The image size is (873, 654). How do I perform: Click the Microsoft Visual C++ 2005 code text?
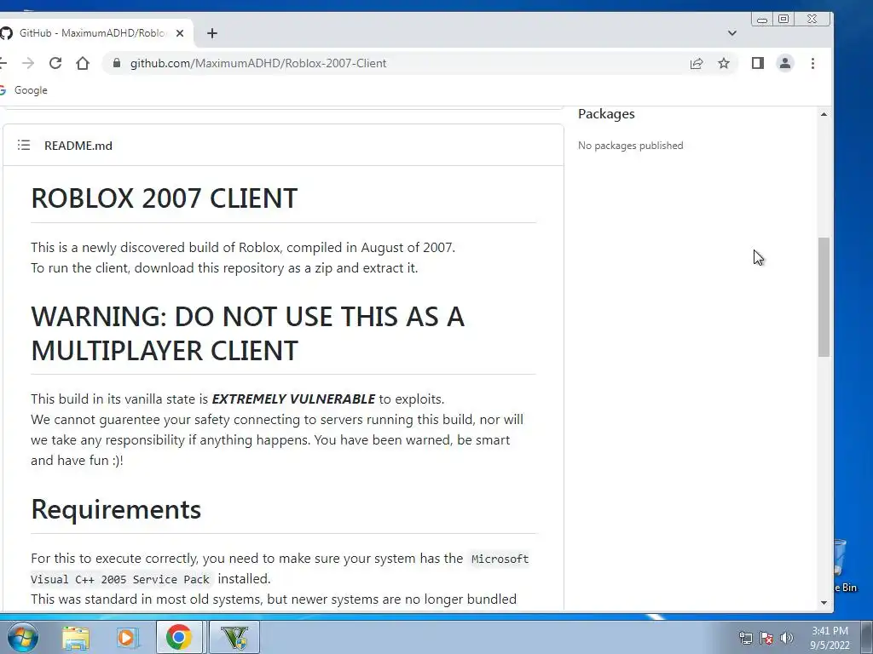tap(280, 568)
